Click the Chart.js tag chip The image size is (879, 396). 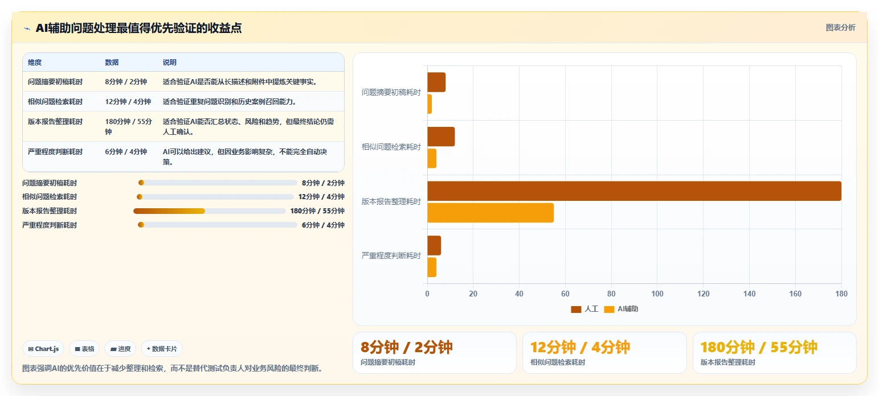[x=43, y=349]
